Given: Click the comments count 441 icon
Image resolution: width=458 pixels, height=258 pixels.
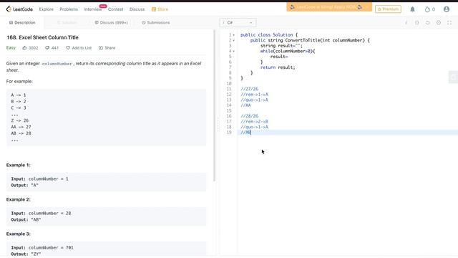Looking at the screenshot, I should click(x=47, y=48).
